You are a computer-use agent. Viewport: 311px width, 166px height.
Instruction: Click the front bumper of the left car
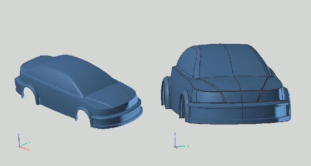(117, 118)
